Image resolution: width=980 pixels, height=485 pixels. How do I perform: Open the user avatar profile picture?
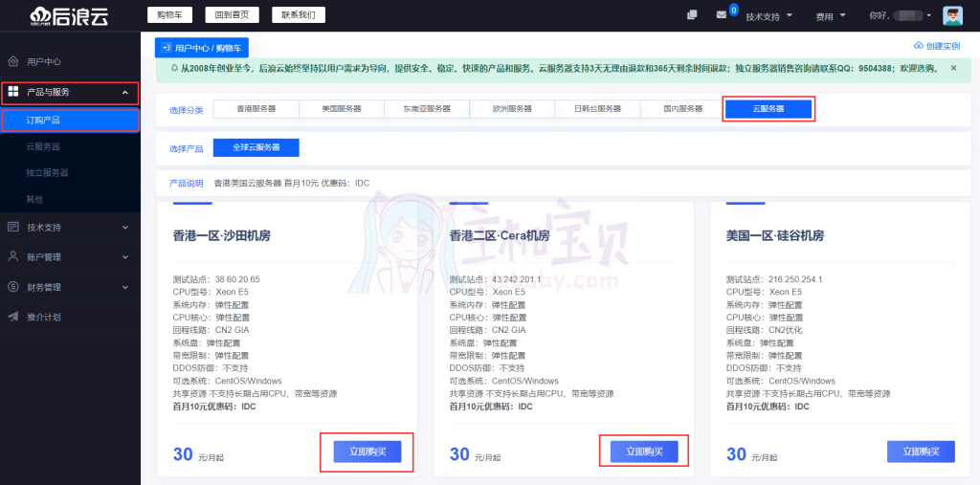pyautogui.click(x=952, y=15)
